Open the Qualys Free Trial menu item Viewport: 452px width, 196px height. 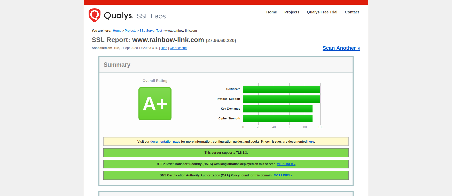[322, 12]
